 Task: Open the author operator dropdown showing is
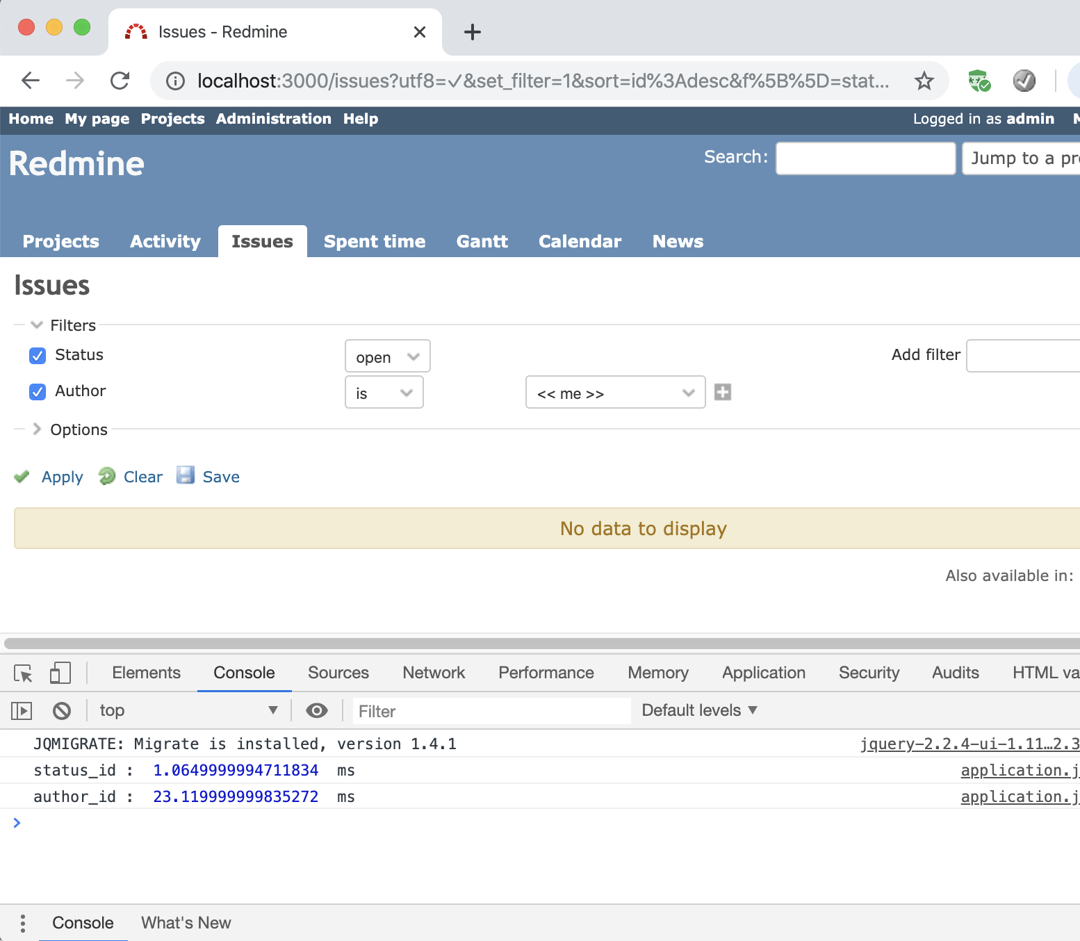(x=384, y=393)
